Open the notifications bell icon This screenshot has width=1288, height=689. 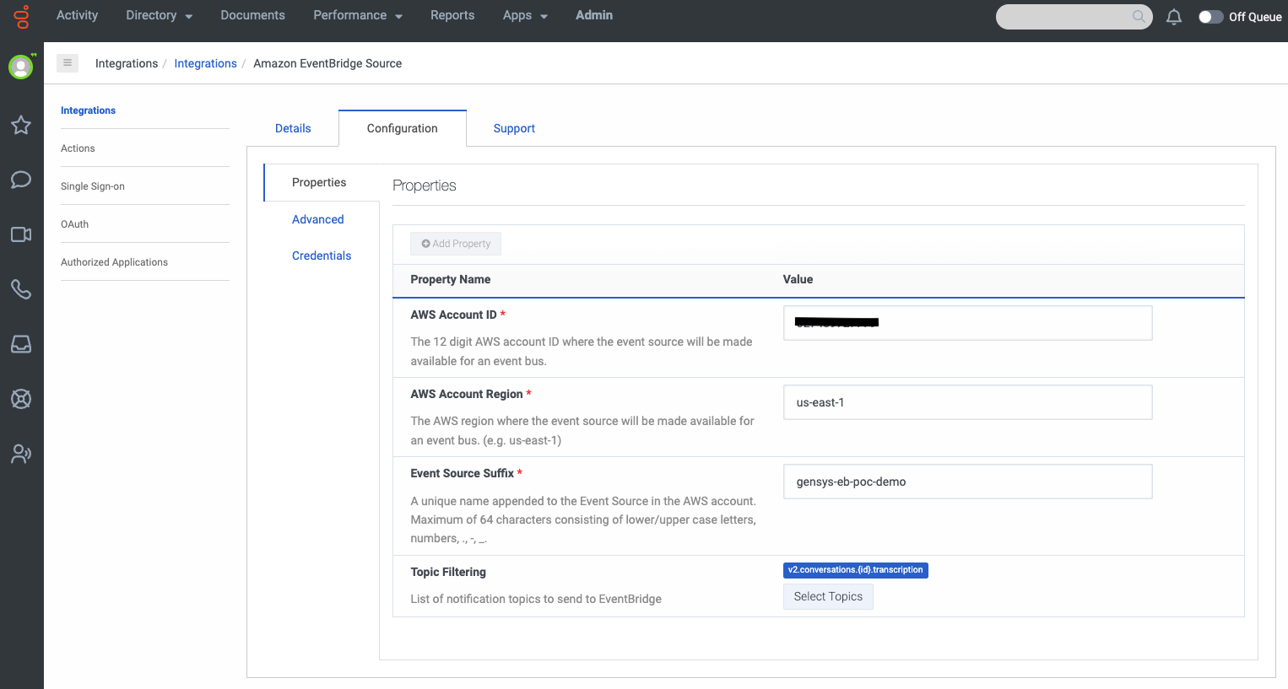[x=1174, y=17]
